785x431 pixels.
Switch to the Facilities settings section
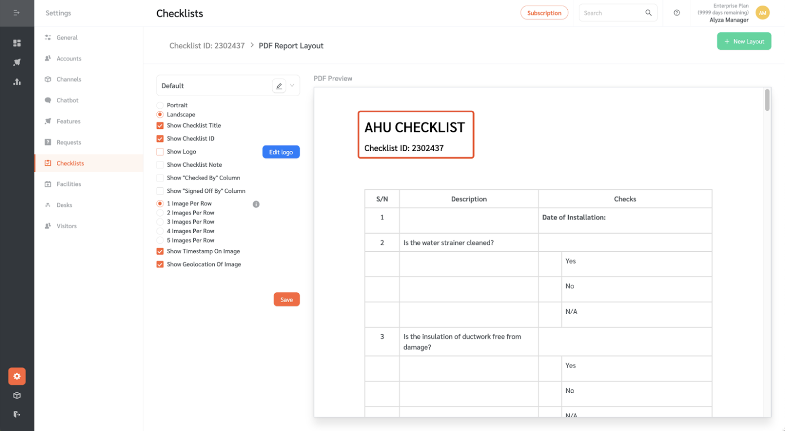coord(68,184)
